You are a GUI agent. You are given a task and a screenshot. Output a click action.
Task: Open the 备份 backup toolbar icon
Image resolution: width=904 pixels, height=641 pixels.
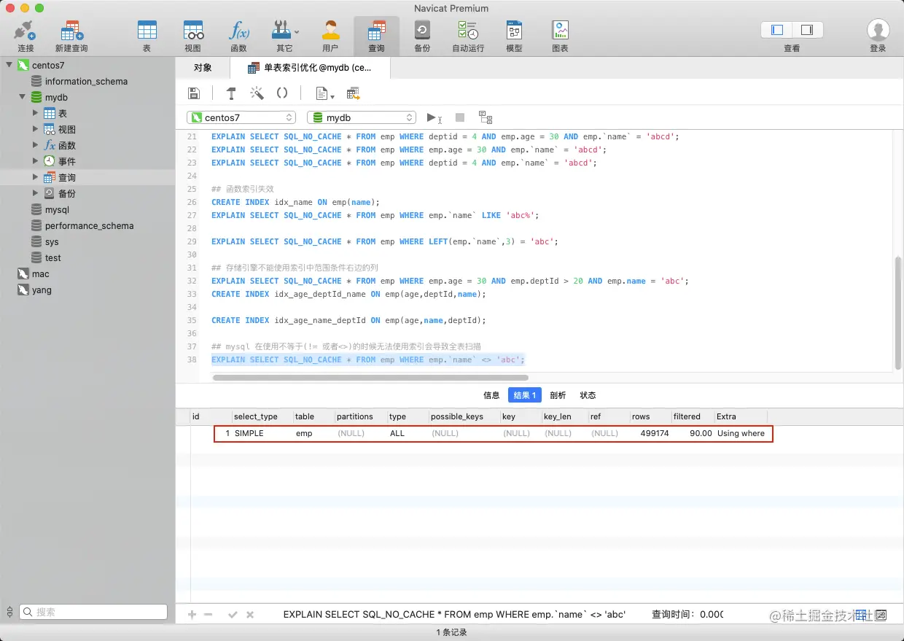coord(422,36)
